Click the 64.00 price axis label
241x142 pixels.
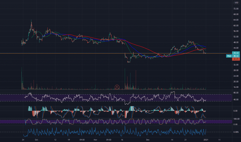236,20
